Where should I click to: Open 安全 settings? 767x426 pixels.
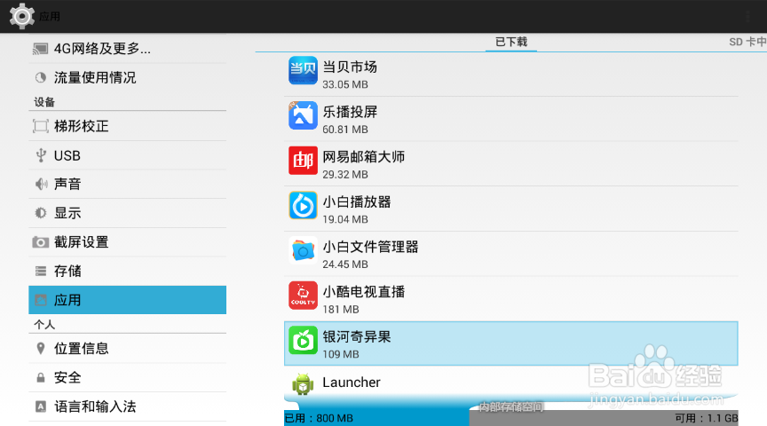[x=127, y=377]
